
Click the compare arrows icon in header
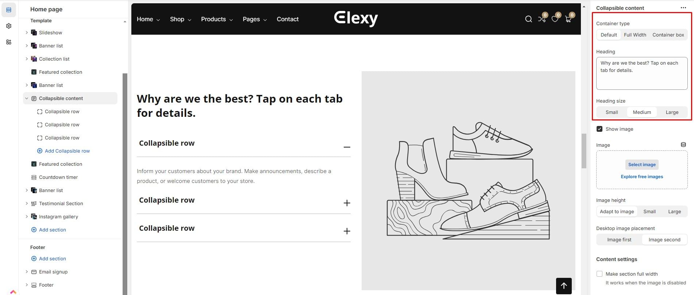point(541,19)
